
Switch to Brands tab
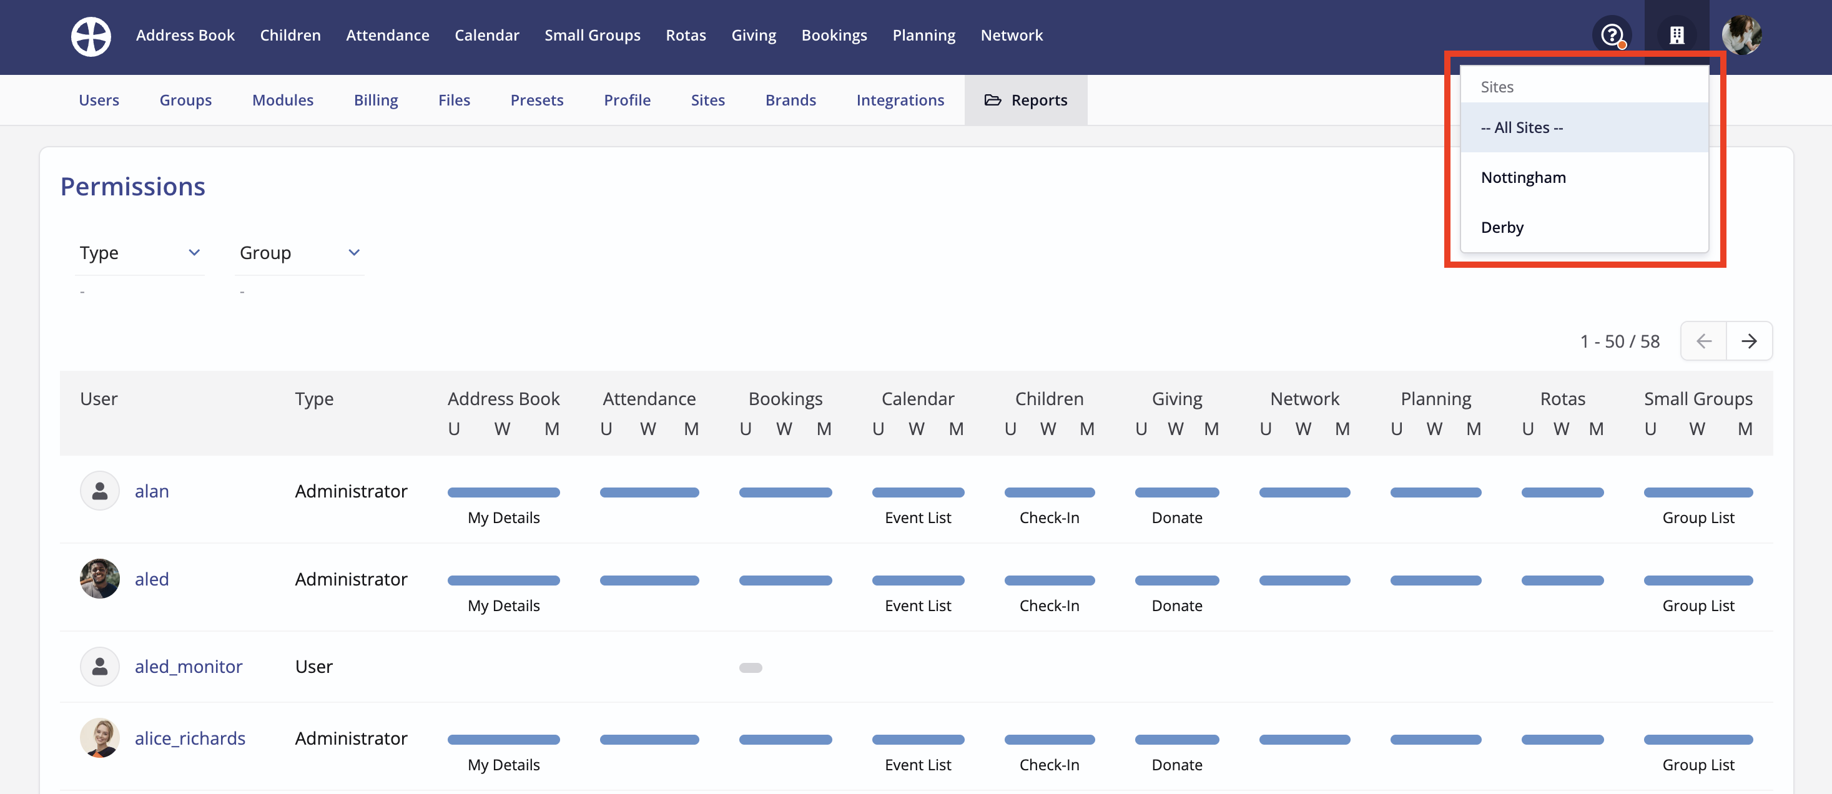click(x=791, y=100)
